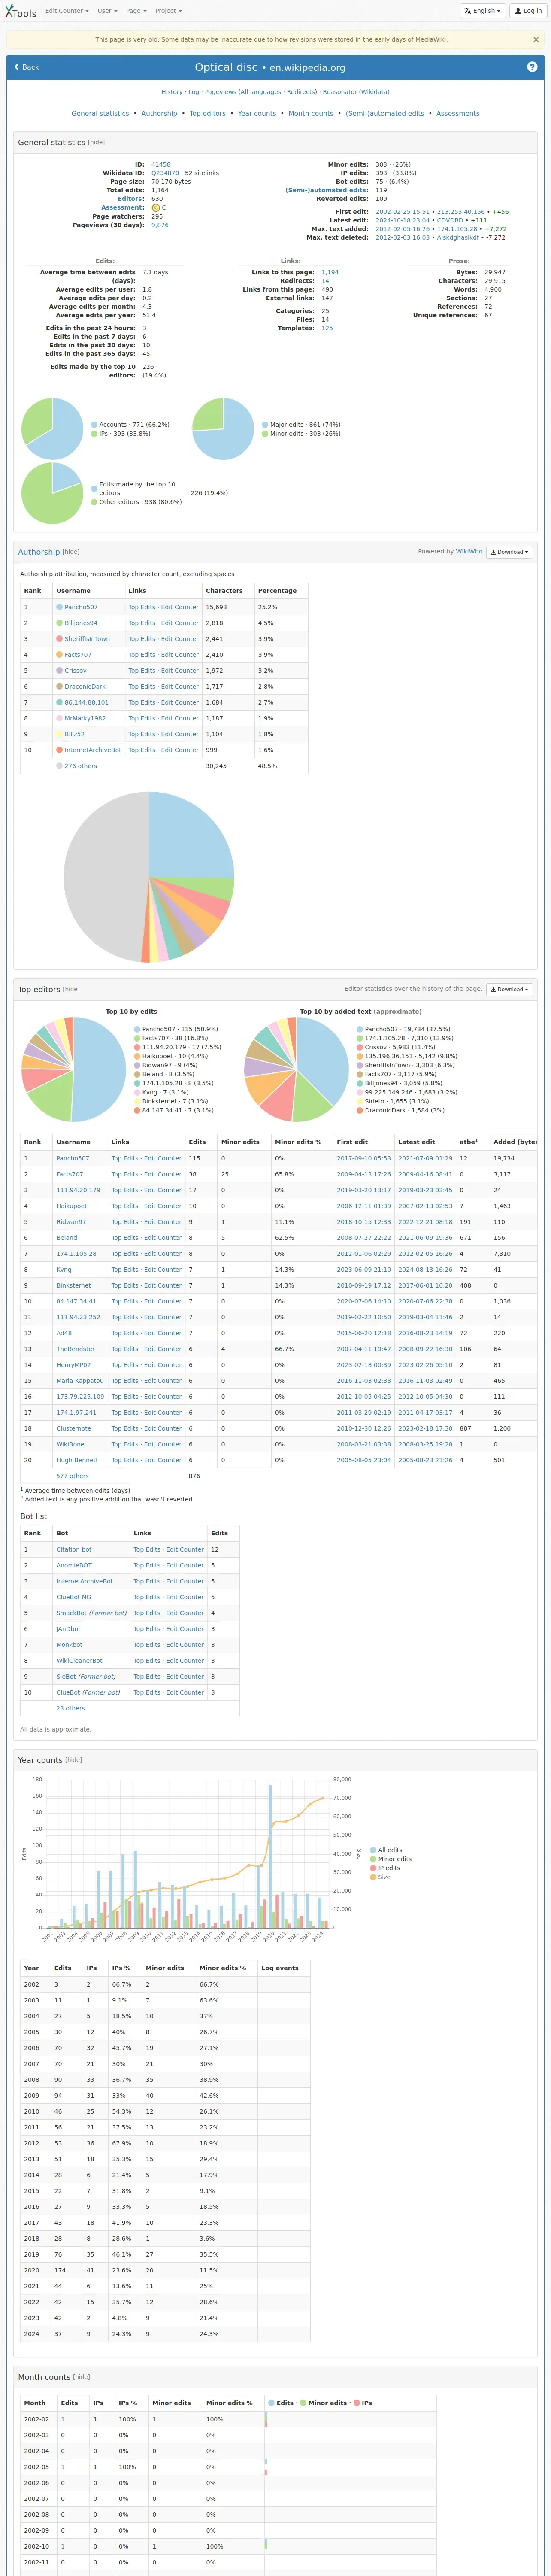Select the '276 others' authorship row
This screenshot has height=2576, width=551.
tap(164, 766)
